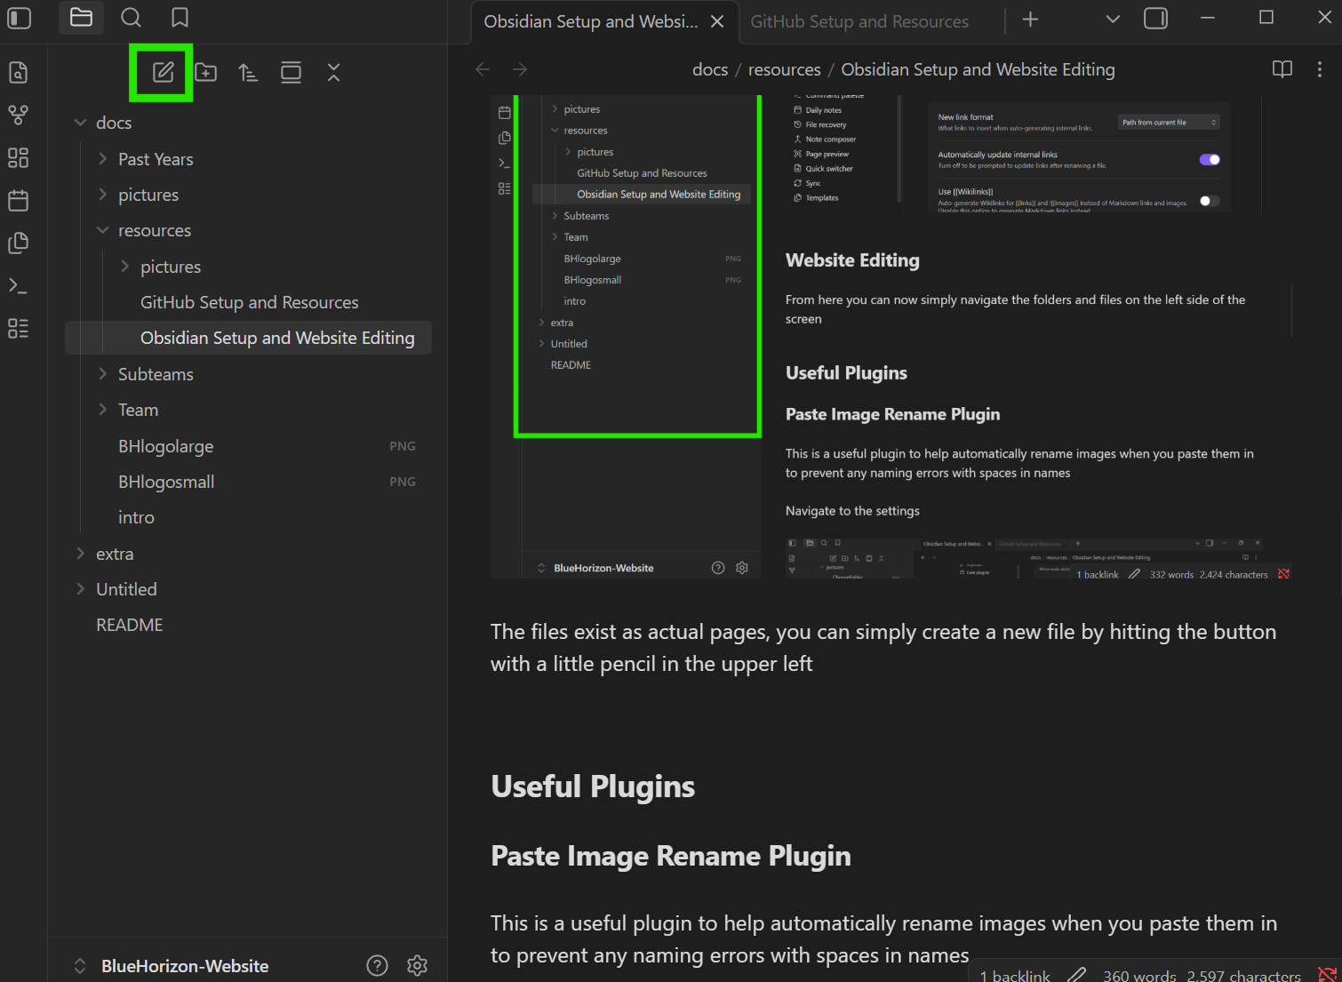Screen dimensions: 1342x982
Task: Create a new folder in file explorer
Action: pyautogui.click(x=205, y=72)
